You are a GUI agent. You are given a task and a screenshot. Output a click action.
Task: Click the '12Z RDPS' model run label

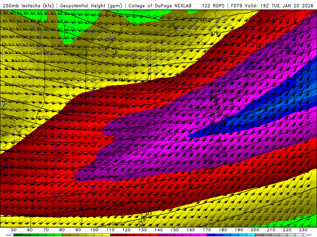tap(213, 6)
